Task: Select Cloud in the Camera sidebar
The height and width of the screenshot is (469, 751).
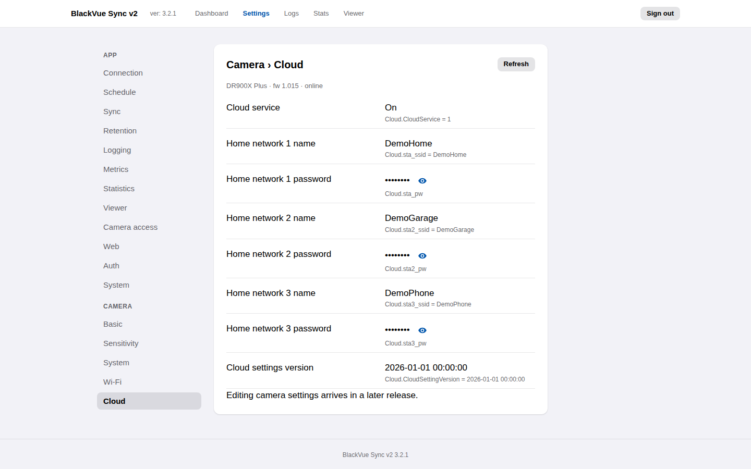Action: pyautogui.click(x=149, y=401)
